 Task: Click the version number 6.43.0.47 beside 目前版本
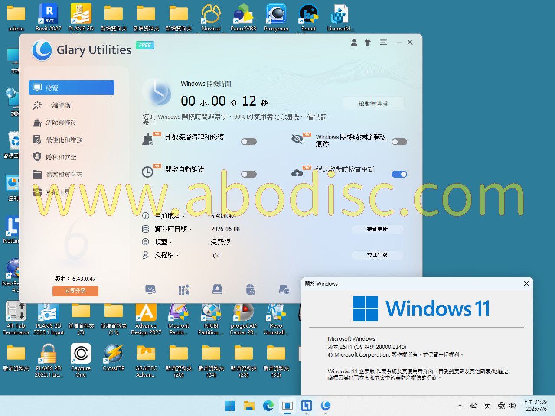pos(223,216)
